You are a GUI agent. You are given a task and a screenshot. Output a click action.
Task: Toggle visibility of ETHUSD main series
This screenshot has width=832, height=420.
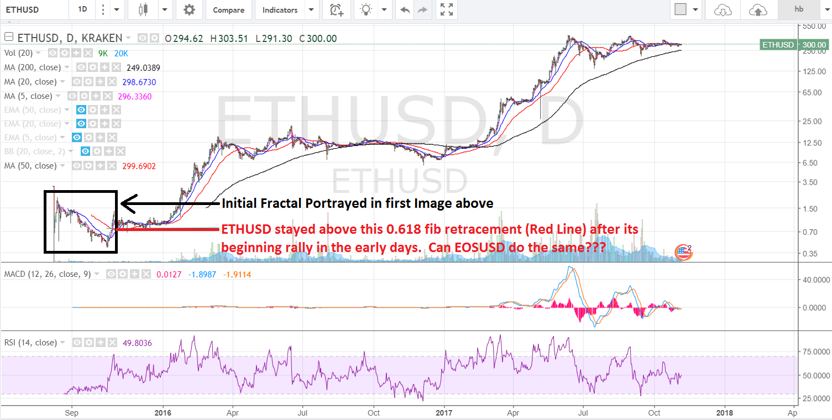(142, 38)
